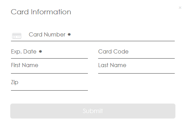Click the Last Name input field
185x125 pixels.
point(136,67)
